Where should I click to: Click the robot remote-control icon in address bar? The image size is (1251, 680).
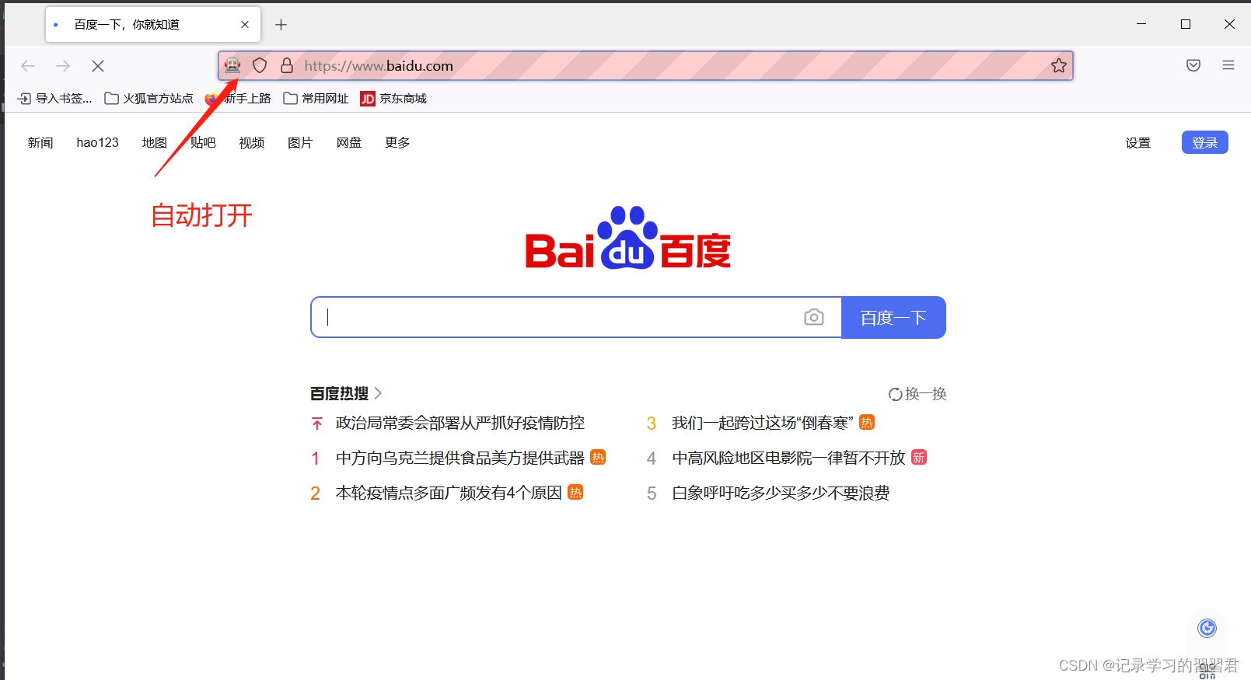pos(232,66)
